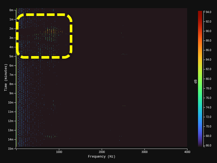Image resolution: width=217 pixels, height=163 pixels.
Task: Click the 5m time axis label
Action: [x=11, y=56]
